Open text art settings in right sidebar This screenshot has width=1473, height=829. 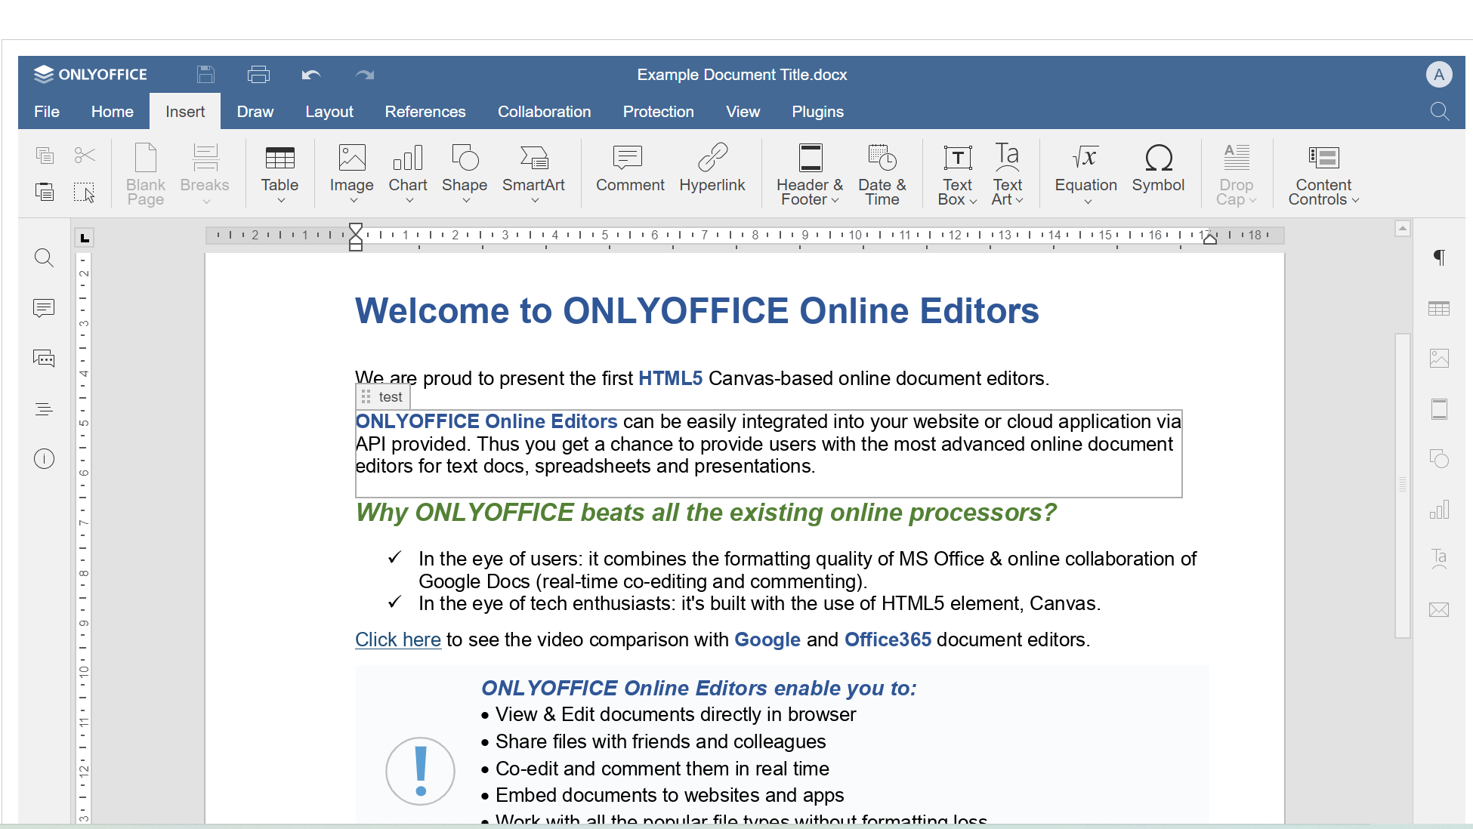click(x=1439, y=559)
